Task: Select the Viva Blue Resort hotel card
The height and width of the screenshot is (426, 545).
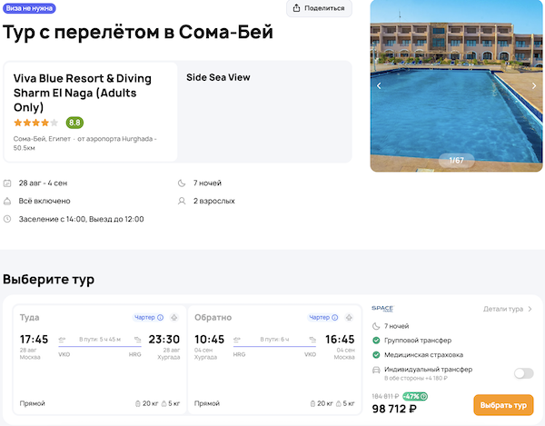Action: 91,111
